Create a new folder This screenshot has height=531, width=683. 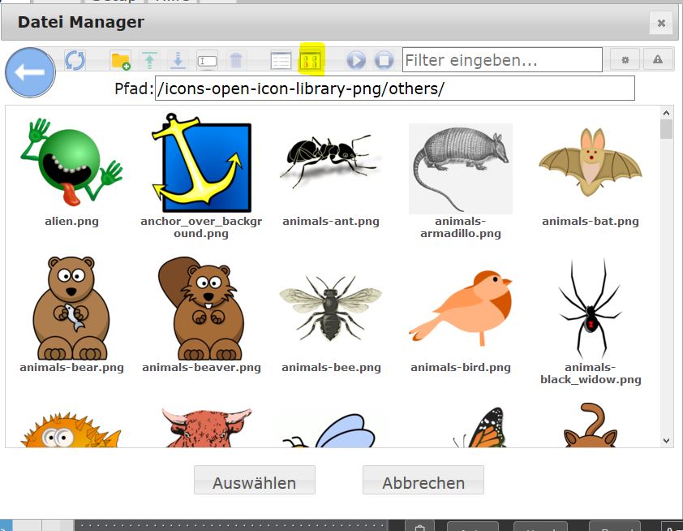[x=120, y=60]
